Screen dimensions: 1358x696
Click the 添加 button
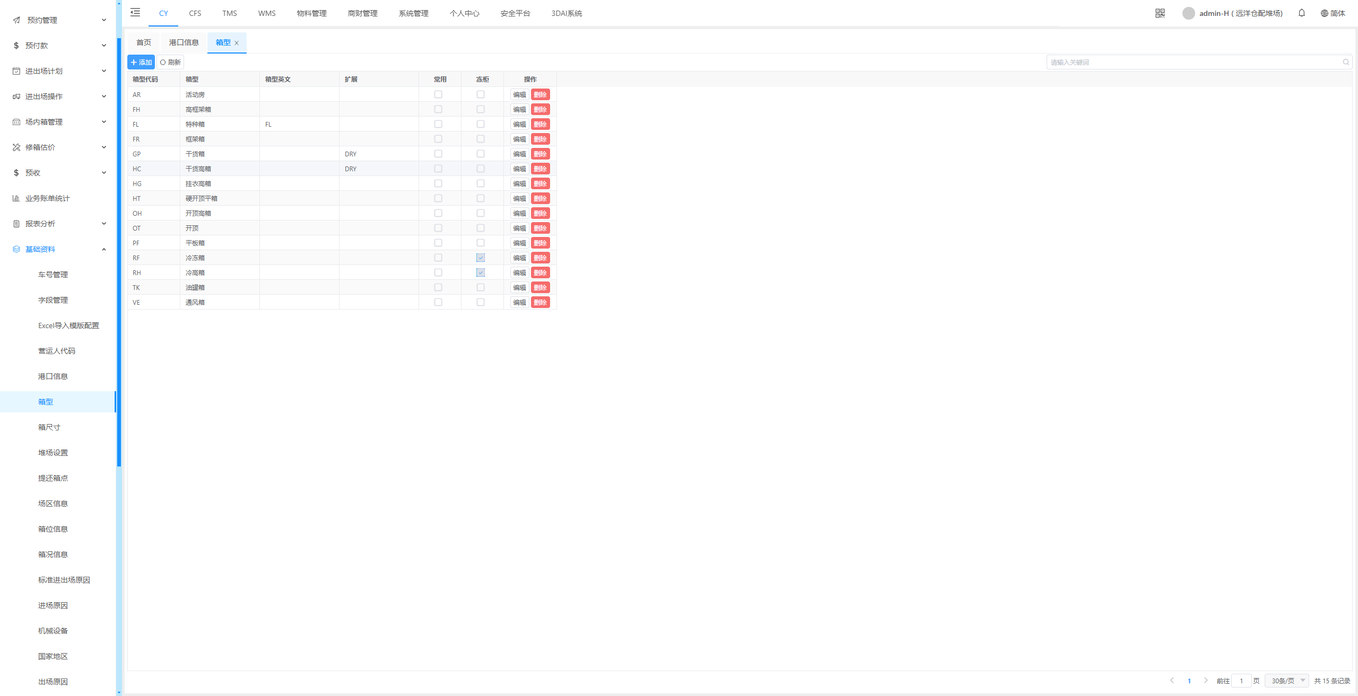point(141,62)
